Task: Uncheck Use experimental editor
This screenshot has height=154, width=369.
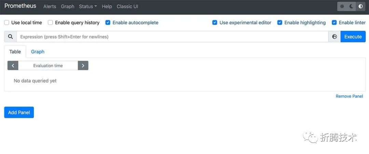Action: tap(215, 23)
